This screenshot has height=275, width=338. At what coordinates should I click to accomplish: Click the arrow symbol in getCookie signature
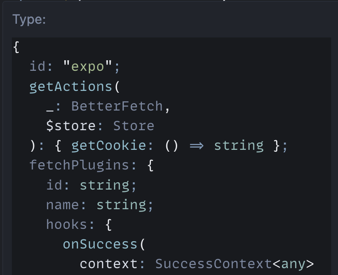pos(196,146)
